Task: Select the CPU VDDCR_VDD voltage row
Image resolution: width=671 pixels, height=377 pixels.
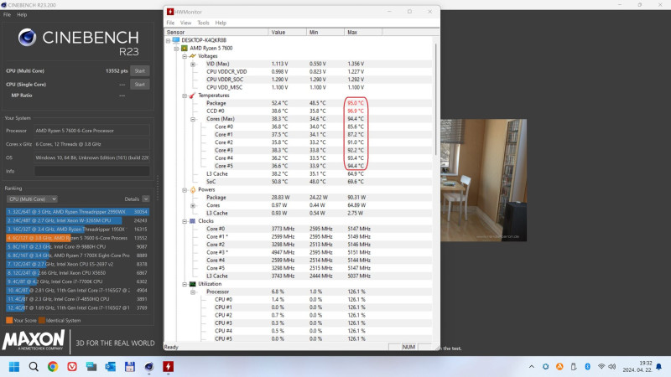Action: 299,72
